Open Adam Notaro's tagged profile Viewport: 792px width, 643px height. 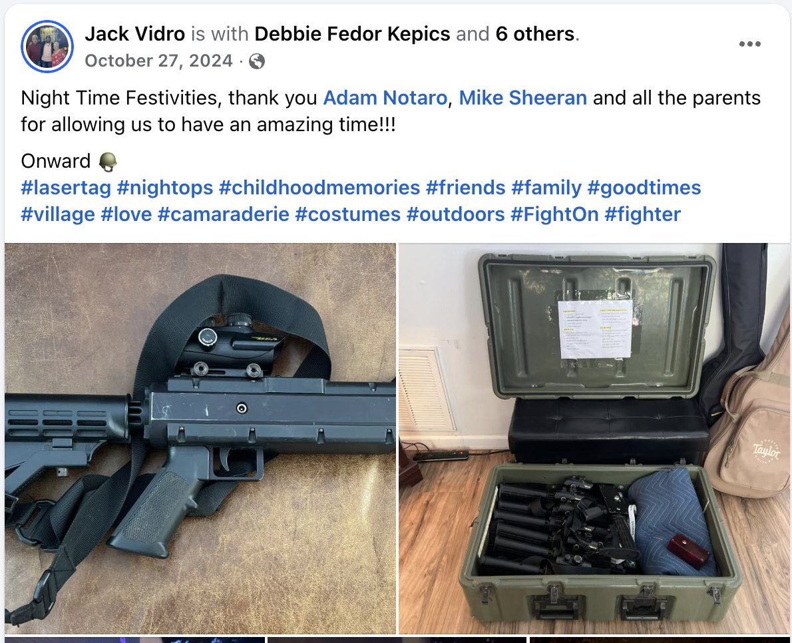click(x=385, y=97)
